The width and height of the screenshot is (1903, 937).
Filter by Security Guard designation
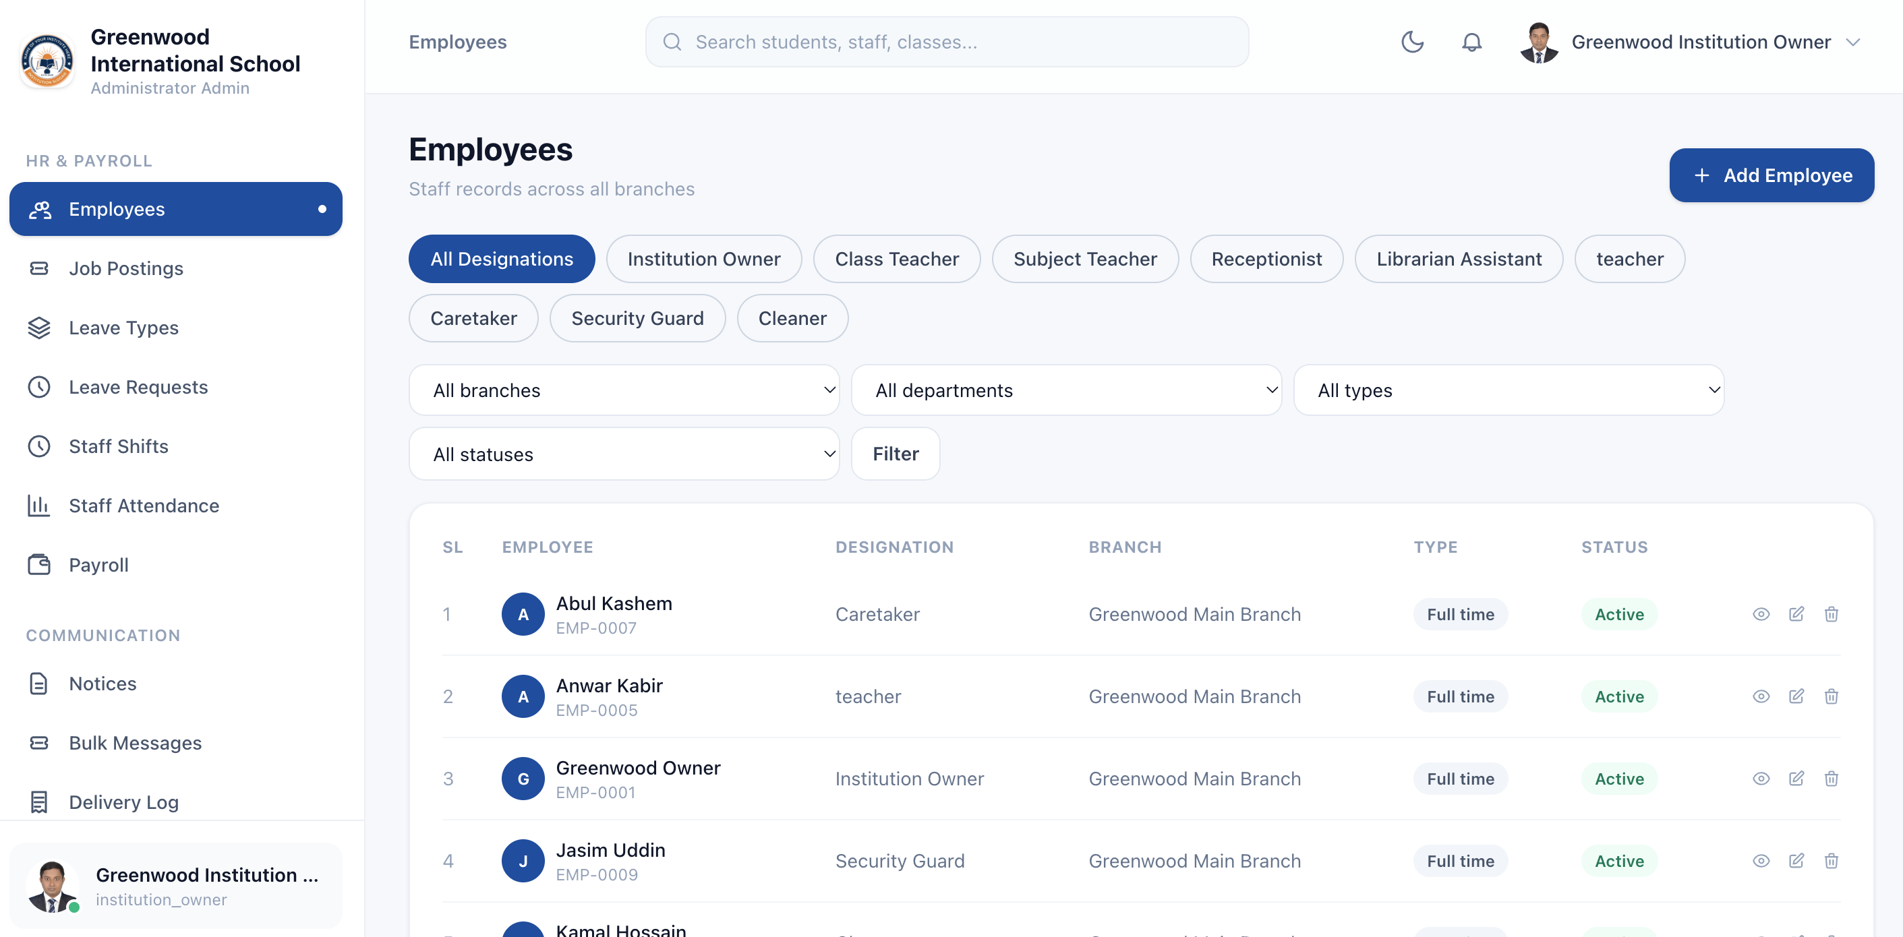(x=637, y=318)
